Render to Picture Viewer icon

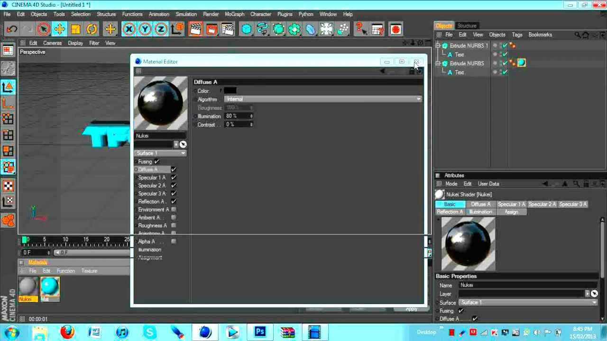212,29
